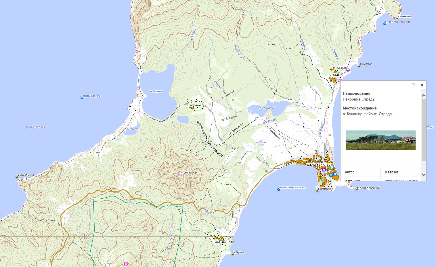Close the Панорама Отрады info popup
Image resolution: width=436 pixels, height=267 pixels.
pyautogui.click(x=422, y=85)
